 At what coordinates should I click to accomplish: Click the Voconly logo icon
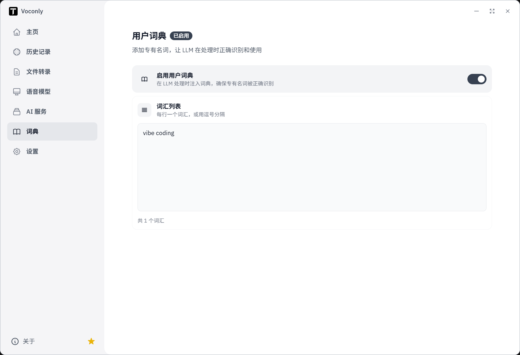tap(13, 11)
